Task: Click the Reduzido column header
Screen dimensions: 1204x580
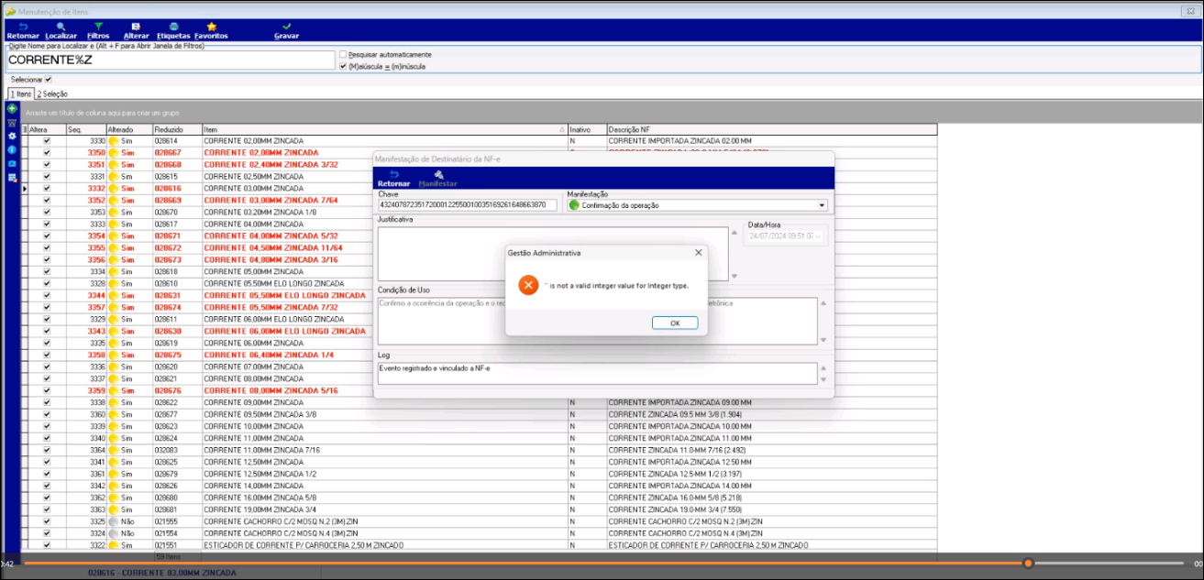Action: (x=176, y=130)
